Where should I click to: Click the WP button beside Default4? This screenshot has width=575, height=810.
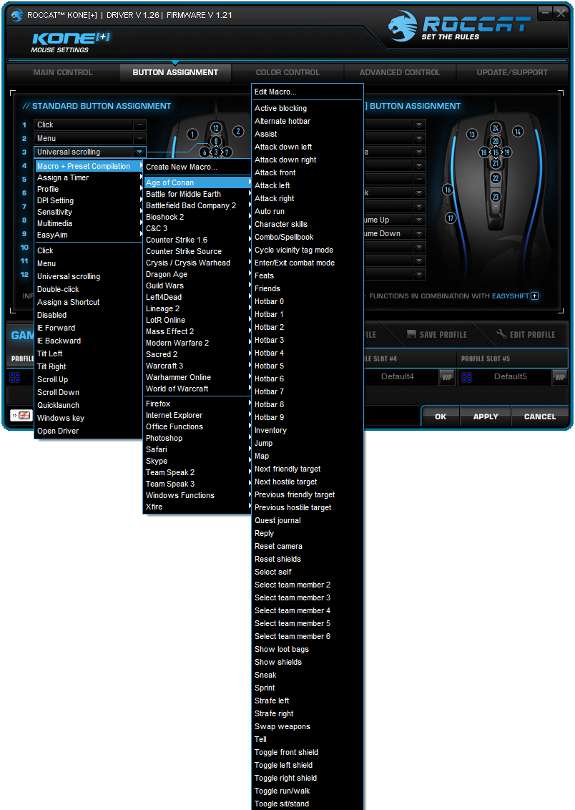(446, 377)
